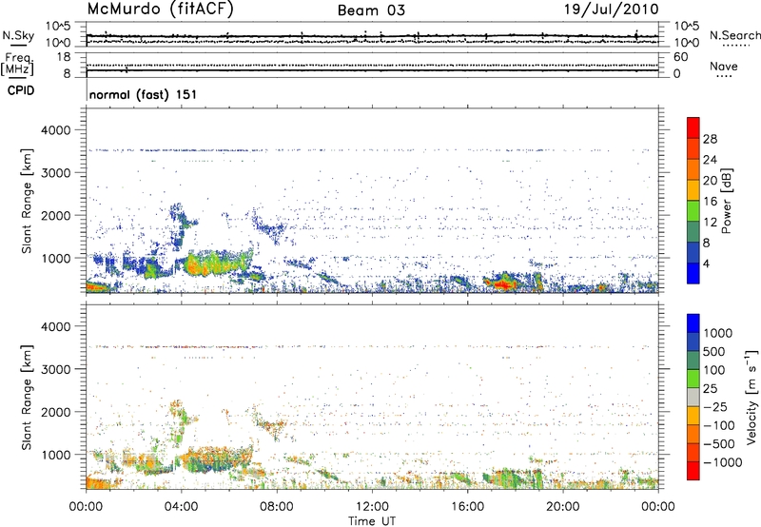Click the left 10^5 noise axis label

click(58, 26)
